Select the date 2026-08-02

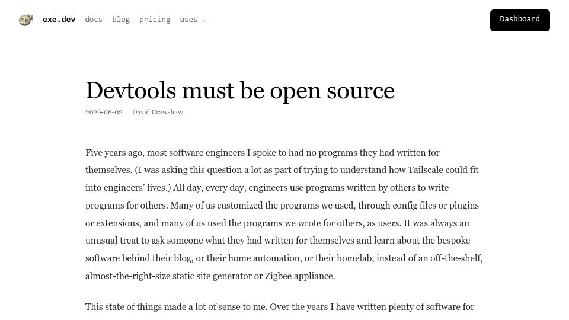pos(104,112)
